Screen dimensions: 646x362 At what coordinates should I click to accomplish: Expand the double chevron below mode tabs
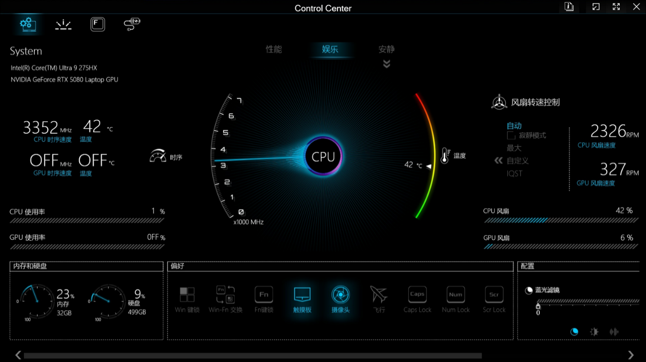pos(387,64)
